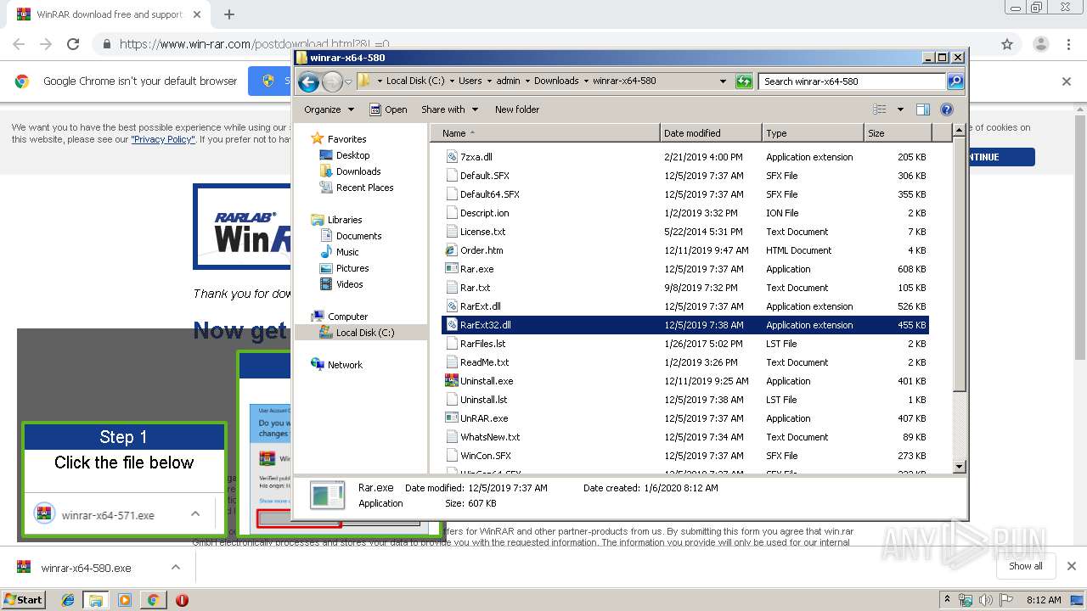
Task: Click Show all in the downloads bar
Action: coord(1026,566)
